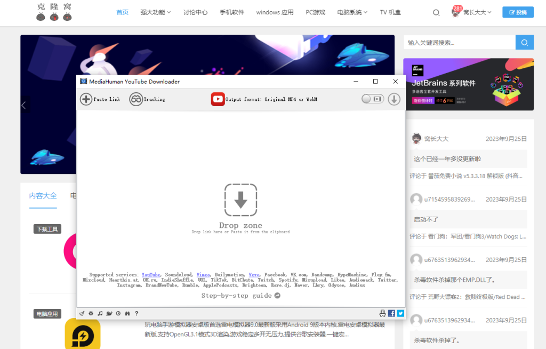546x349 pixels.
Task: Click the blue search button beside keyword field
Action: 525,43
